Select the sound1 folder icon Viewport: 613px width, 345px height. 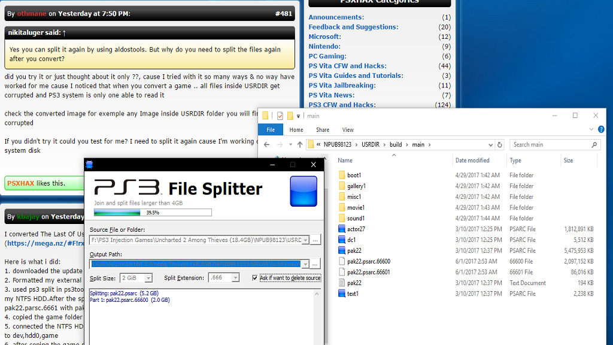click(342, 218)
